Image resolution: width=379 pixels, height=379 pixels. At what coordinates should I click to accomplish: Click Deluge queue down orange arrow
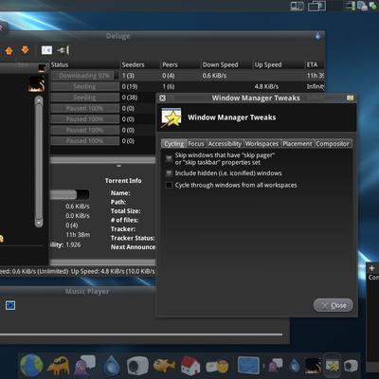(x=25, y=50)
